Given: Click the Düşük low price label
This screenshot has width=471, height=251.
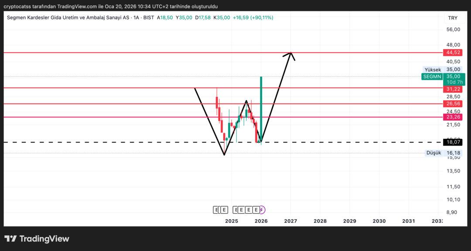Looking at the screenshot, I should point(433,153).
